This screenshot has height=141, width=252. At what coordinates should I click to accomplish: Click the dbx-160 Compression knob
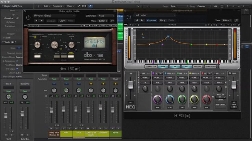[54, 45]
